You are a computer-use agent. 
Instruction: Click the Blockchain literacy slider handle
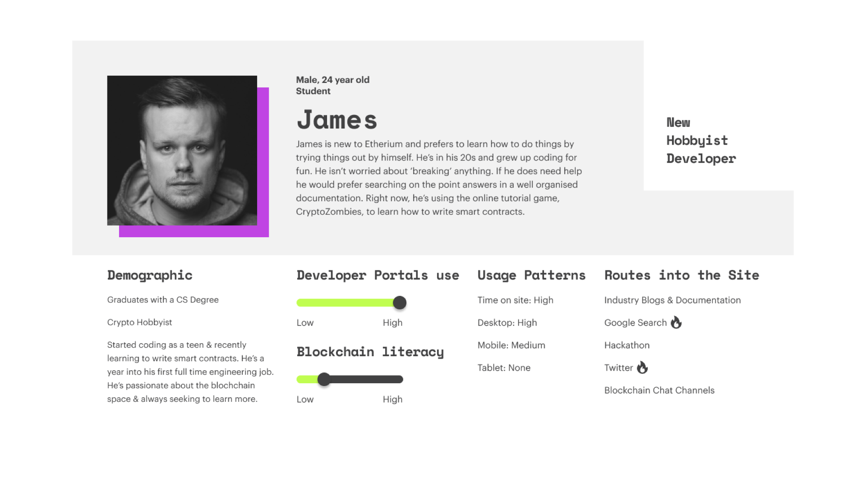click(324, 379)
